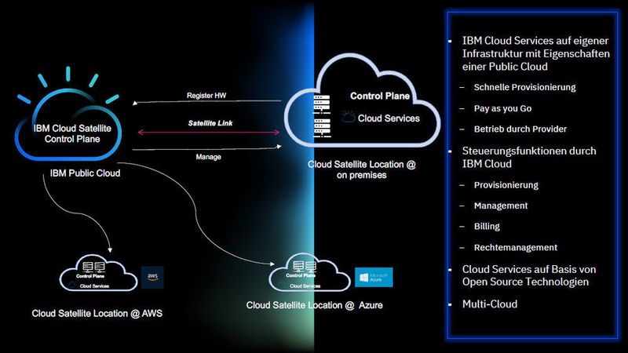Click the 'Billing' sub-bullet

click(487, 227)
